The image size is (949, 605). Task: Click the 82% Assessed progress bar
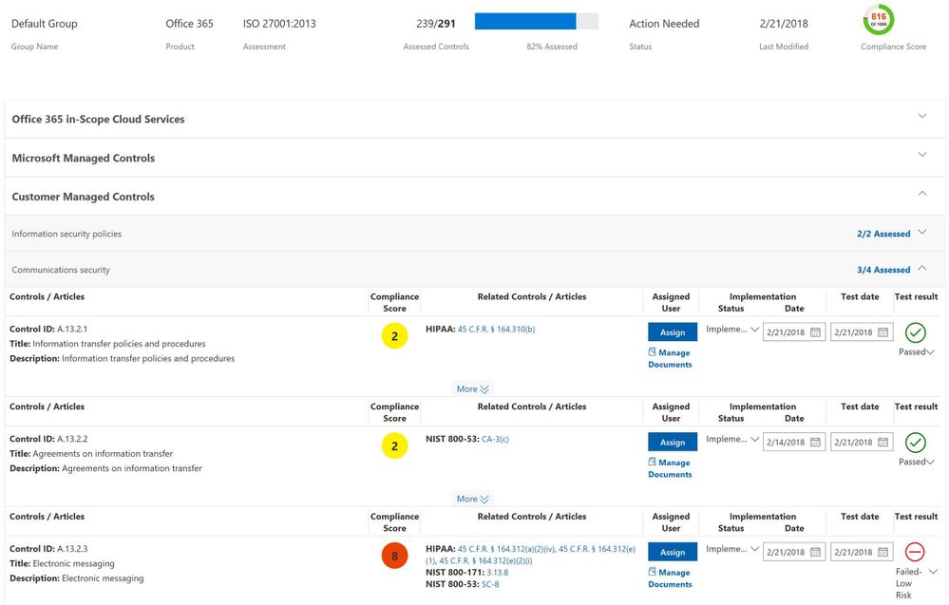pos(536,21)
